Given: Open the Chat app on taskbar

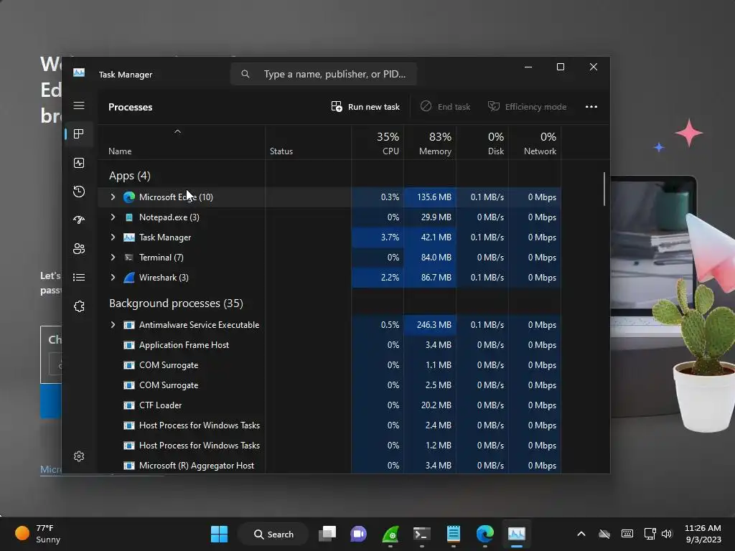Looking at the screenshot, I should tap(359, 534).
